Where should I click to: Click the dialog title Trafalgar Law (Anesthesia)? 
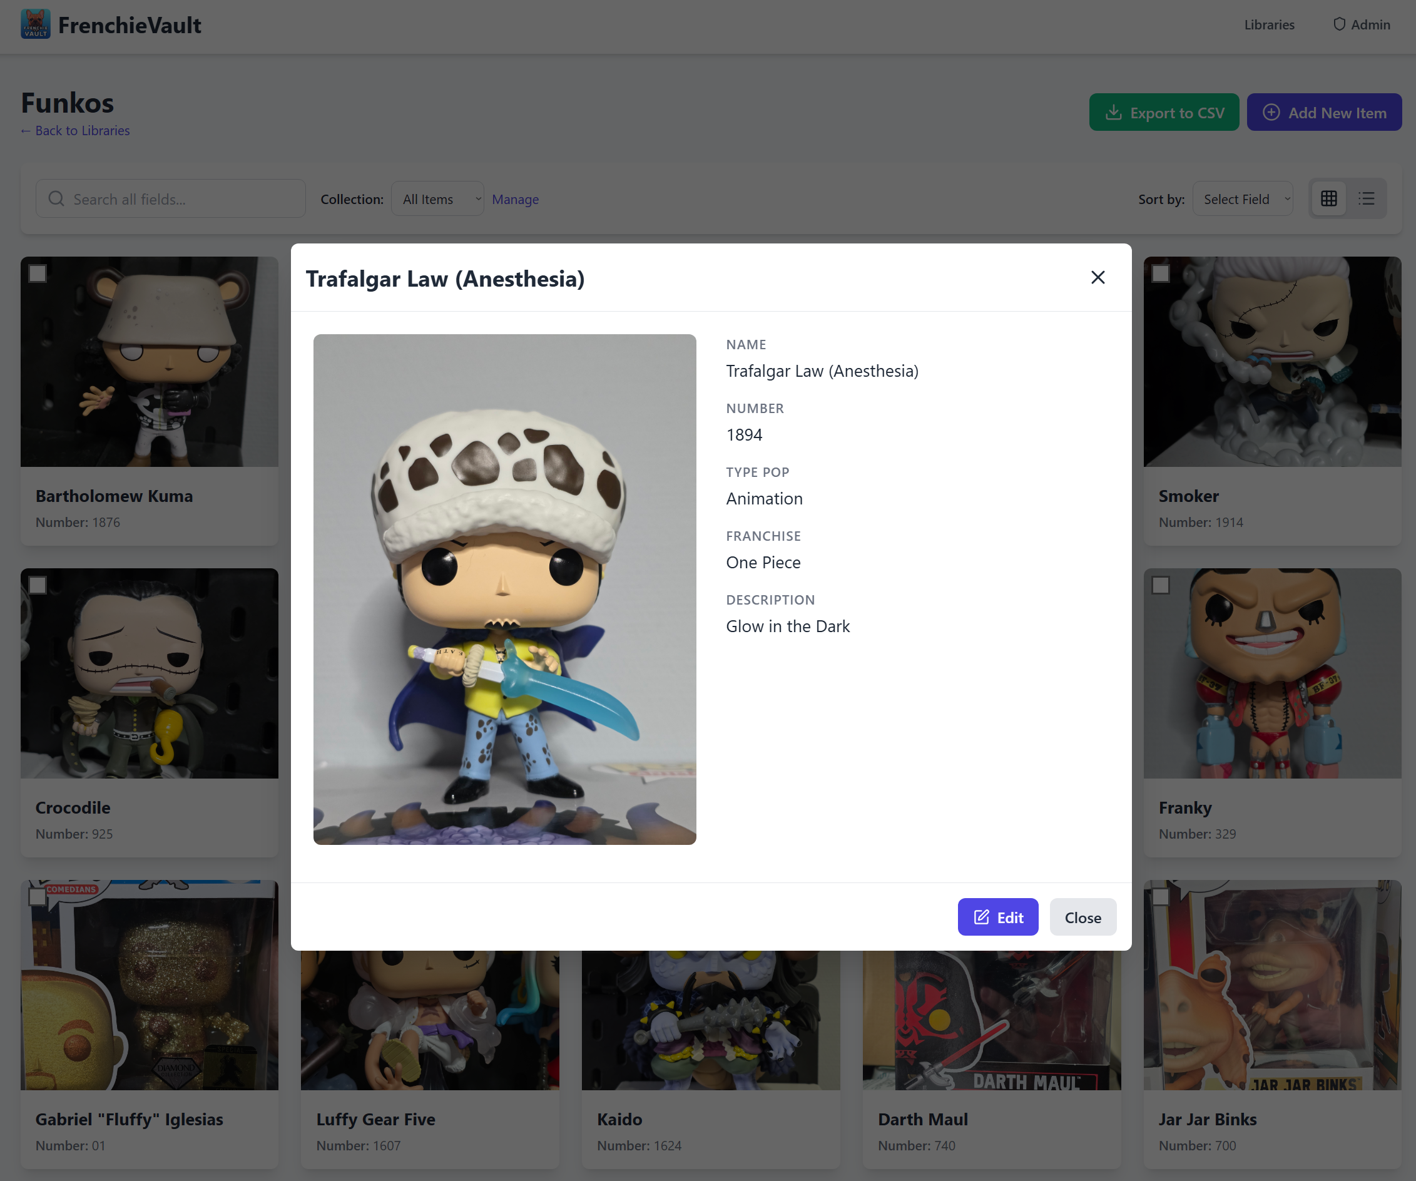click(445, 279)
